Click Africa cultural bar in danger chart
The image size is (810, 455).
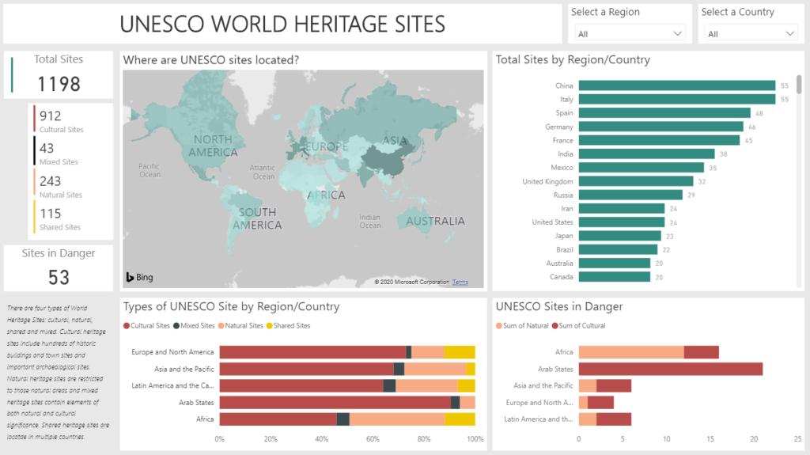point(702,352)
